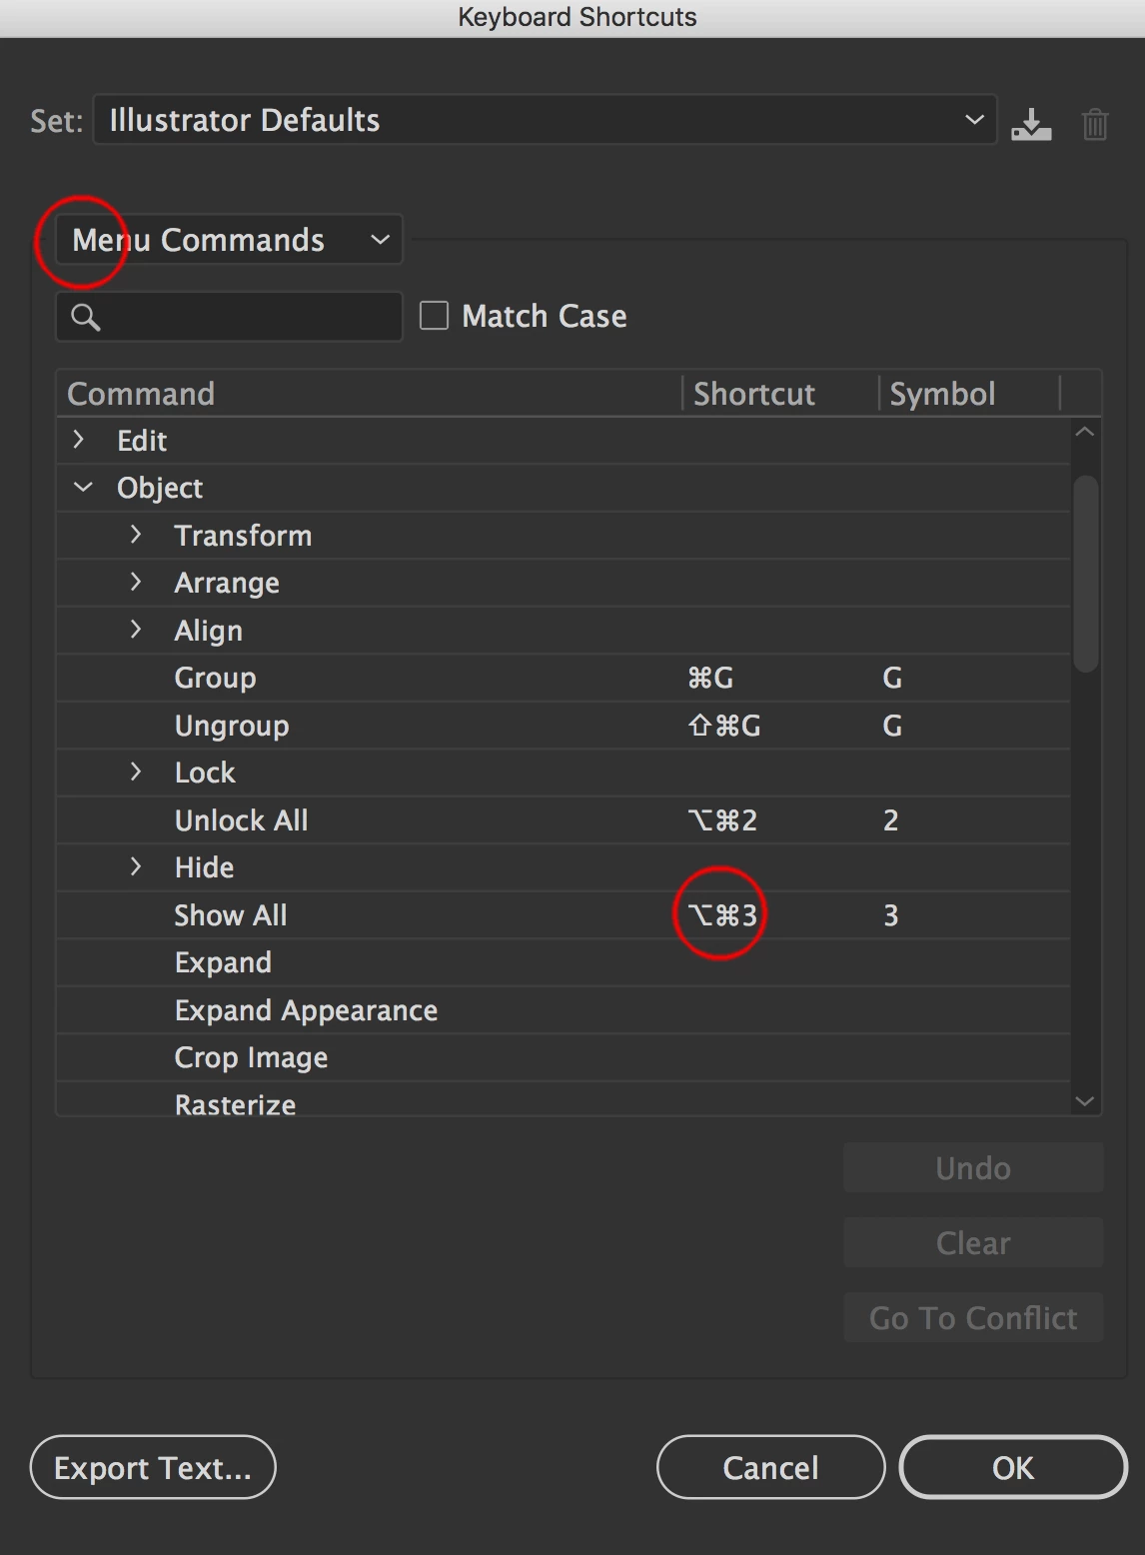
Task: Expand the Edit command group
Action: click(79, 440)
